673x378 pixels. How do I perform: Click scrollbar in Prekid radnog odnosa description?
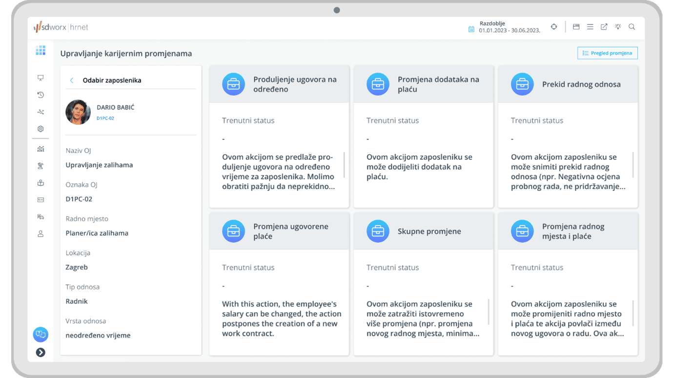[x=633, y=165]
